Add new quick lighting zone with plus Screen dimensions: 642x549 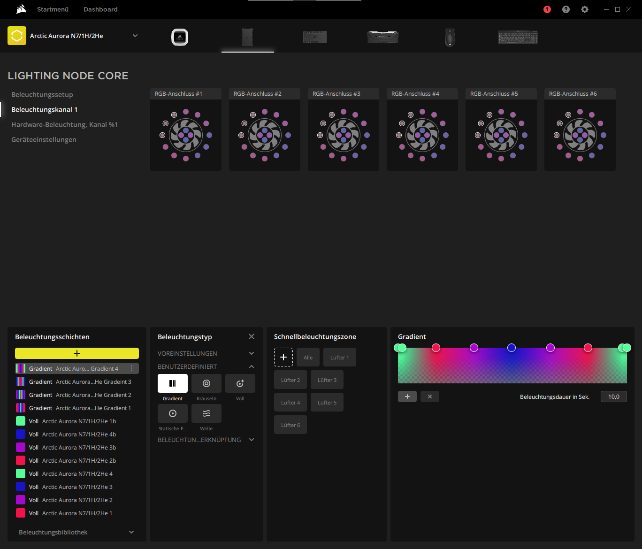coord(283,357)
